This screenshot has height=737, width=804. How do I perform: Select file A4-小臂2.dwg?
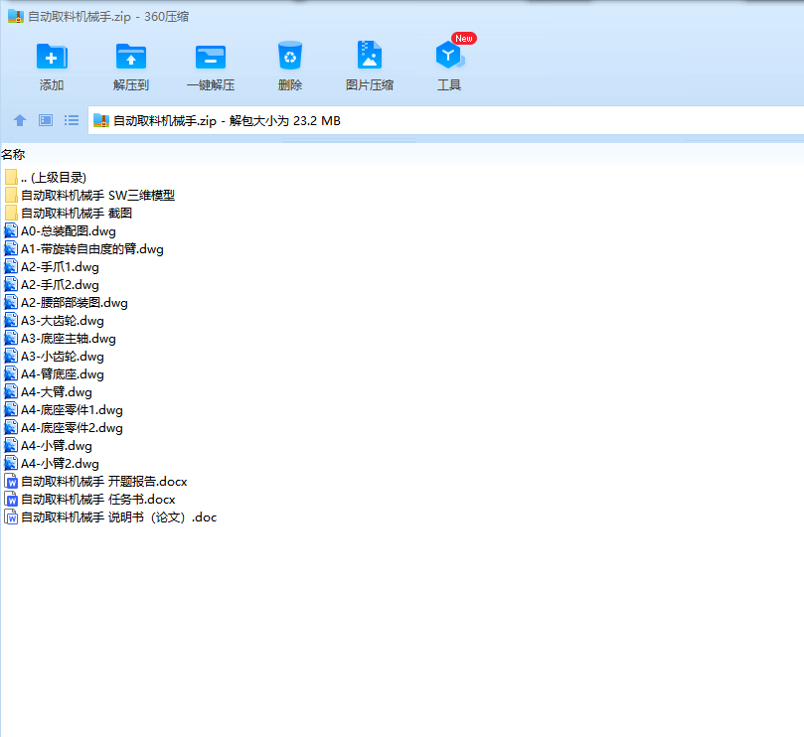tap(52, 464)
